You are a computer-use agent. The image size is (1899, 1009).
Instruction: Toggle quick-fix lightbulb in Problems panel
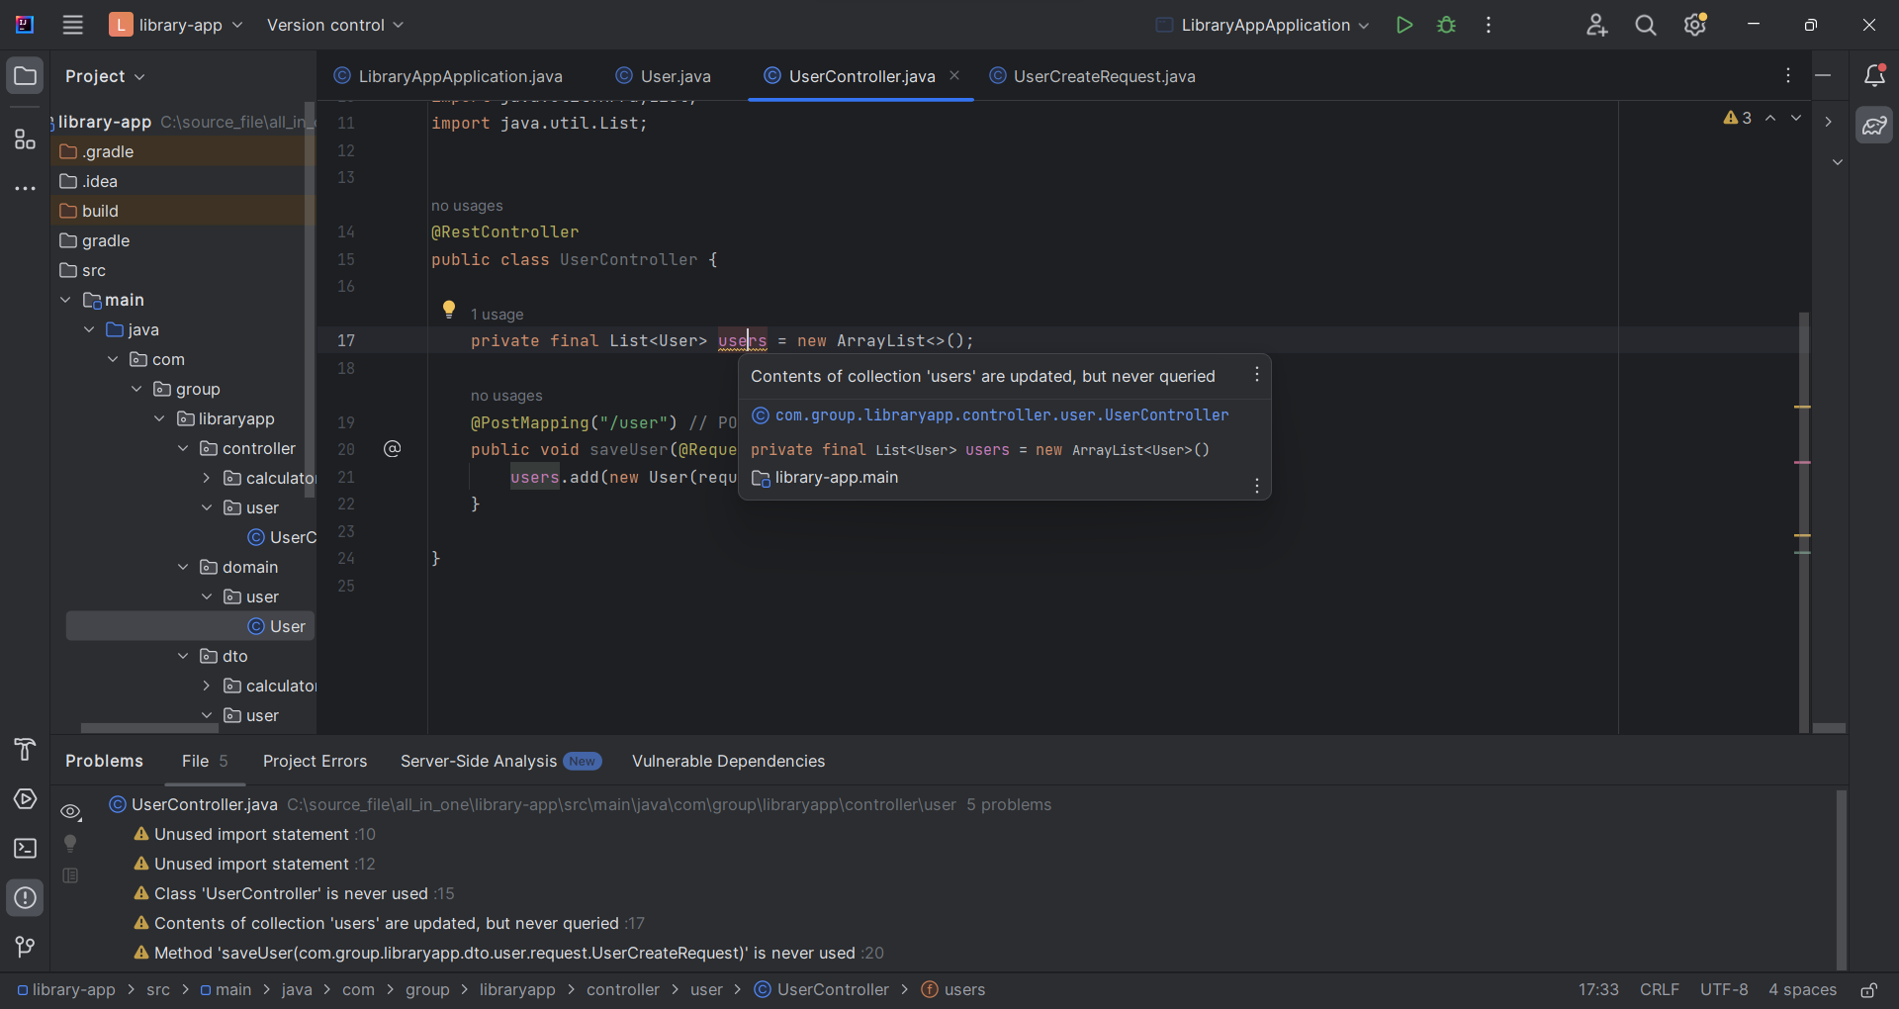click(x=70, y=844)
